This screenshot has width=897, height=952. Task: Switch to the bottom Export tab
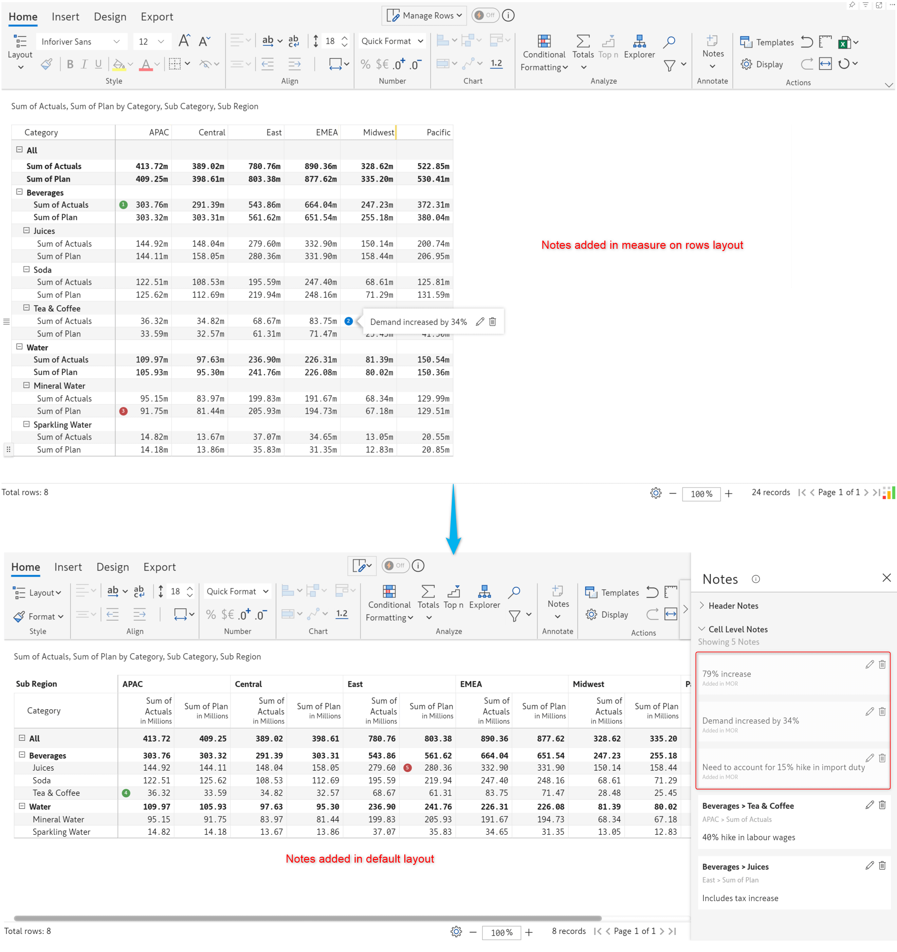159,567
